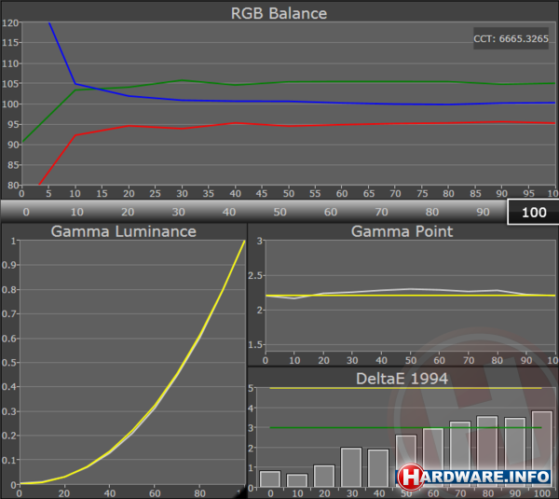Click the 50 grayscale level
This screenshot has height=499, width=559.
tap(279, 212)
